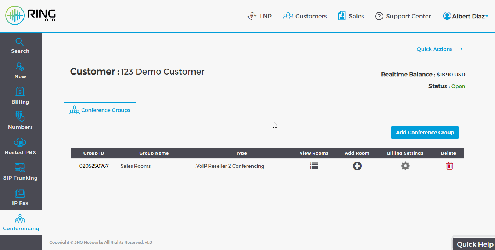The width and height of the screenshot is (495, 250).
Task: Click the Add Conference Group button
Action: 425,133
